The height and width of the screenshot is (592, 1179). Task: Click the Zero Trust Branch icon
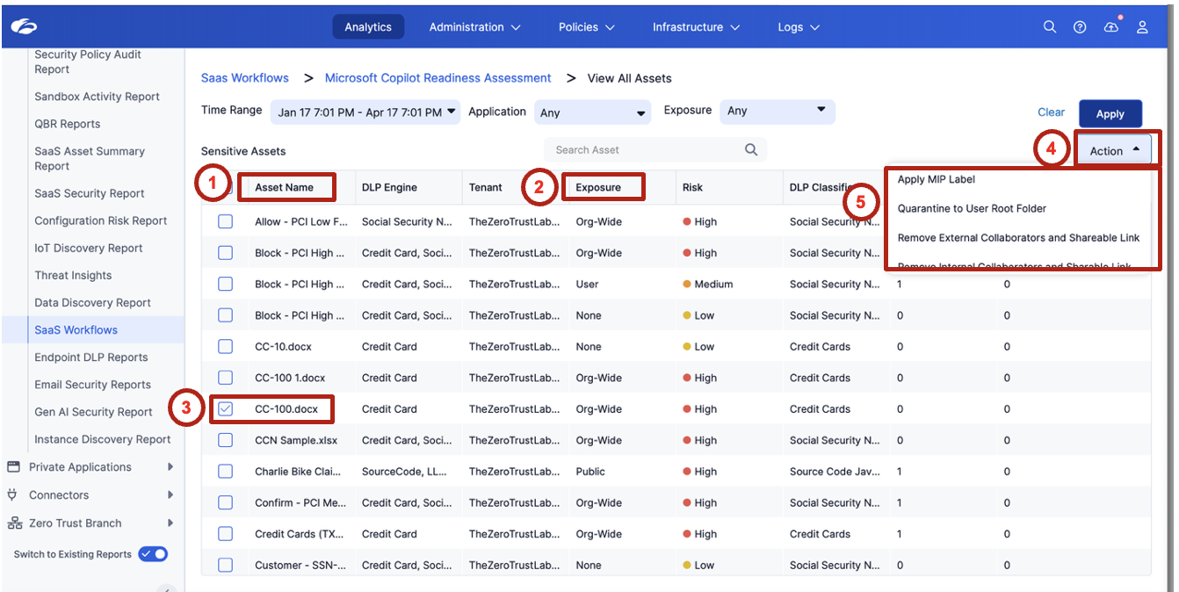click(x=14, y=523)
